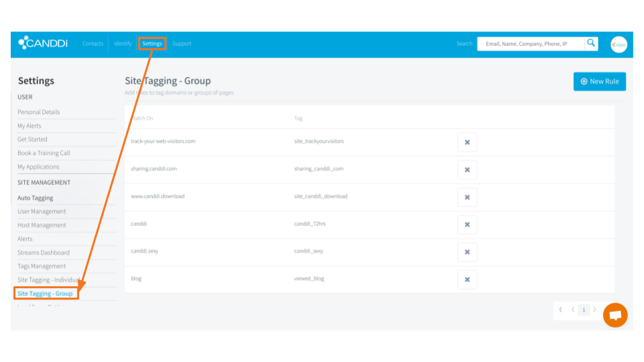Open the user avatar menu

619,44
